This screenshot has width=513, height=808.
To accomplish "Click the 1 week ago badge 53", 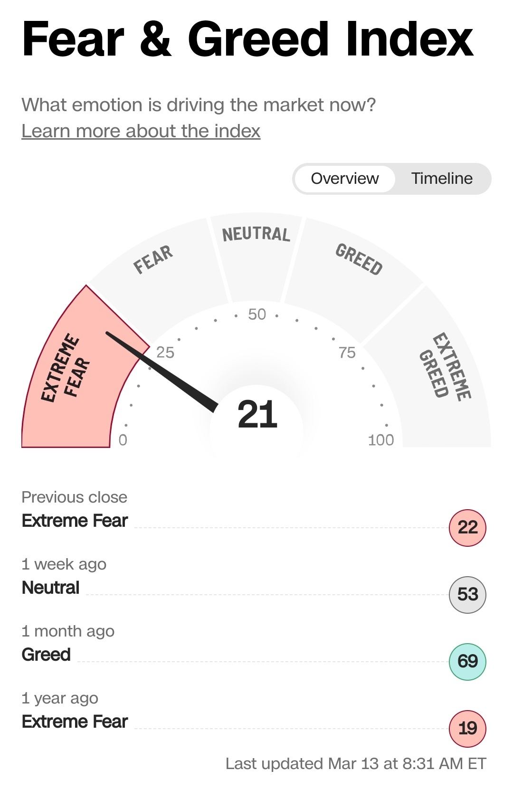I will (467, 595).
